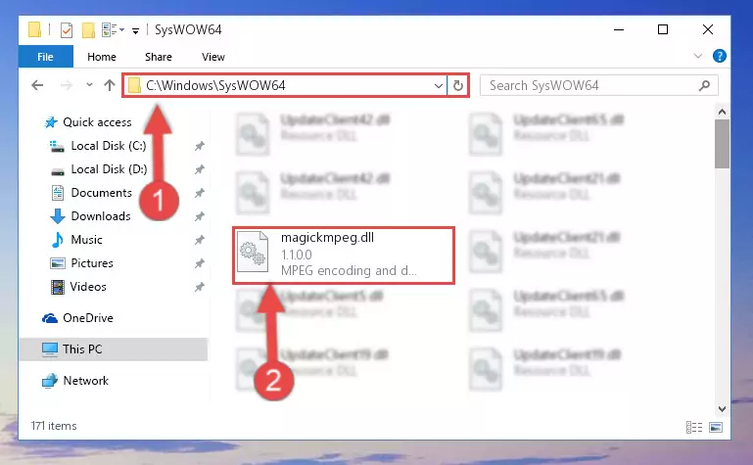The image size is (753, 465).
Task: Switch to the Share ribbon tab
Action: click(159, 57)
